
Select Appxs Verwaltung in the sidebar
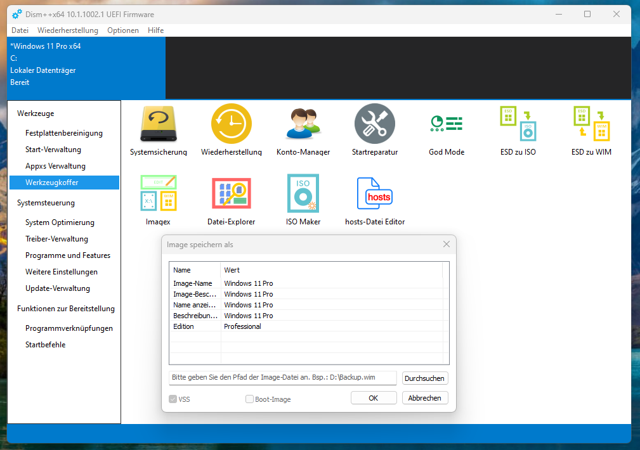point(64,166)
